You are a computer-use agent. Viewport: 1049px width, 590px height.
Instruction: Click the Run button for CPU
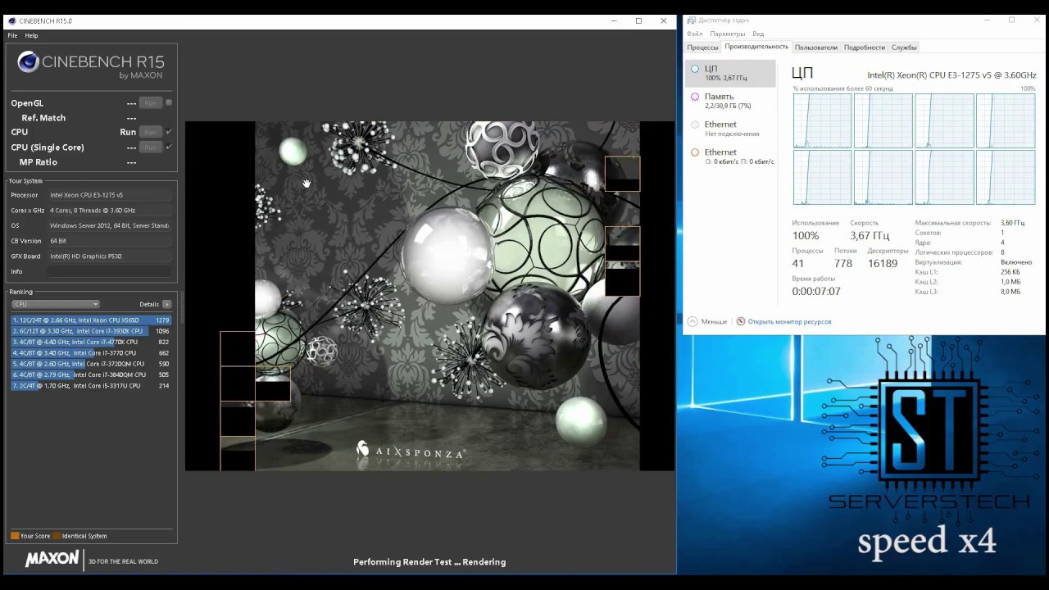pyautogui.click(x=151, y=131)
